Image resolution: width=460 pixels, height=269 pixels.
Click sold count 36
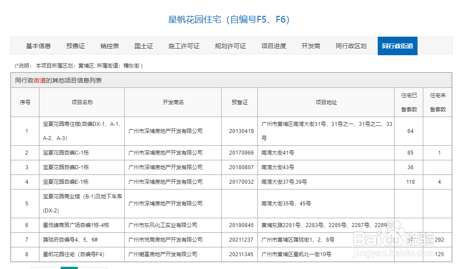point(410,167)
